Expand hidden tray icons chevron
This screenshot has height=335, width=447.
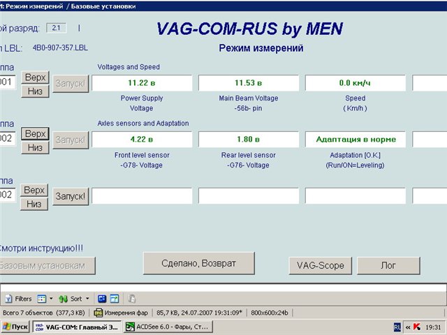(408, 327)
